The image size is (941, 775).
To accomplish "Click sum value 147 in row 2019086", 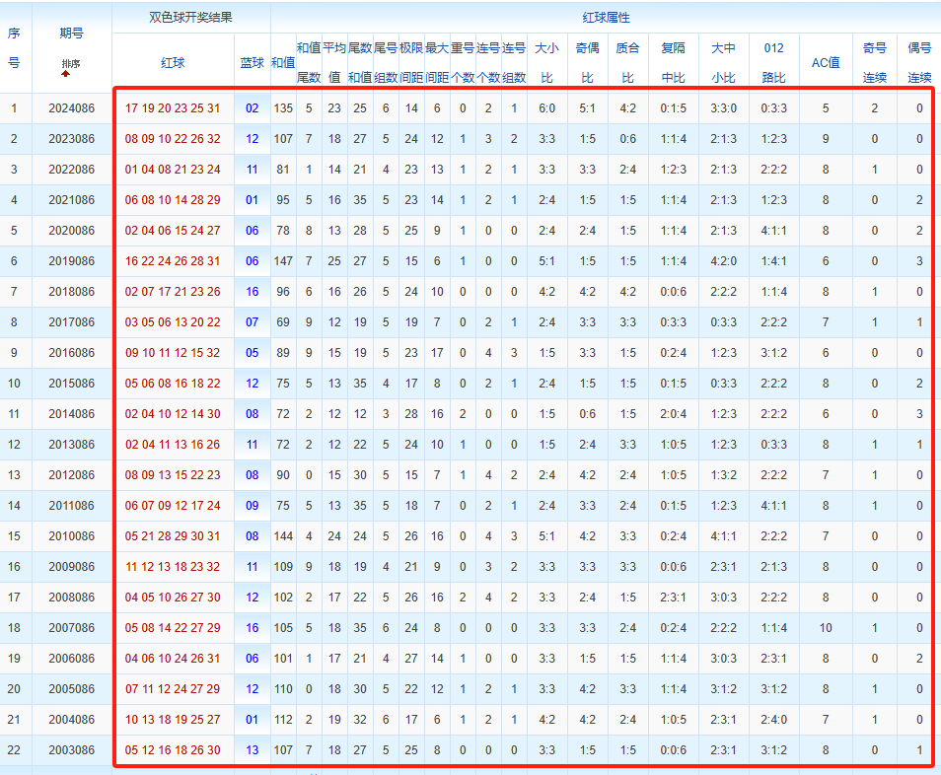I will point(283,261).
